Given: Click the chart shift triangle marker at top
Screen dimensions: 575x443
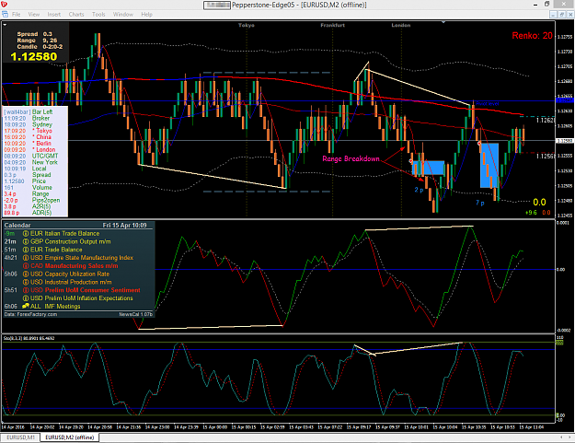Looking at the screenshot, I should pyautogui.click(x=443, y=22).
